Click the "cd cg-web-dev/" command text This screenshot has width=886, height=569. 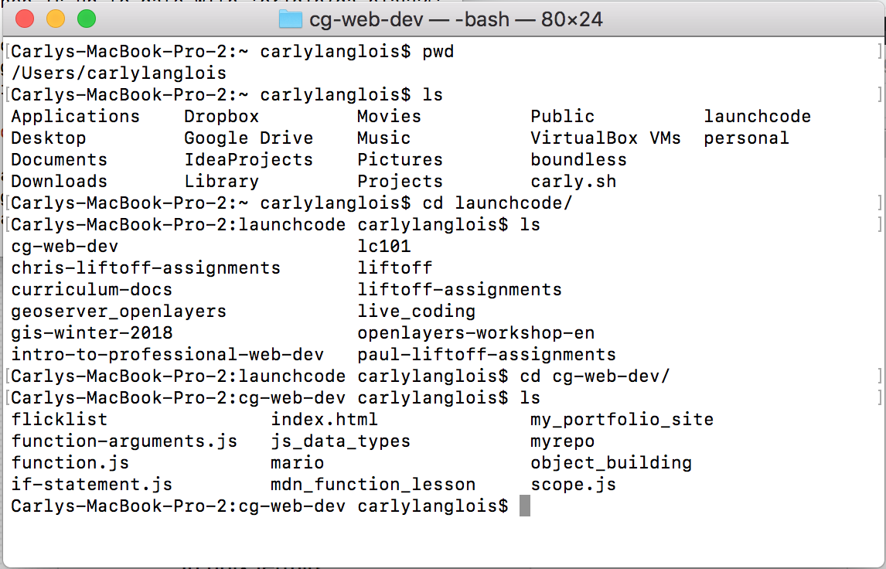595,376
